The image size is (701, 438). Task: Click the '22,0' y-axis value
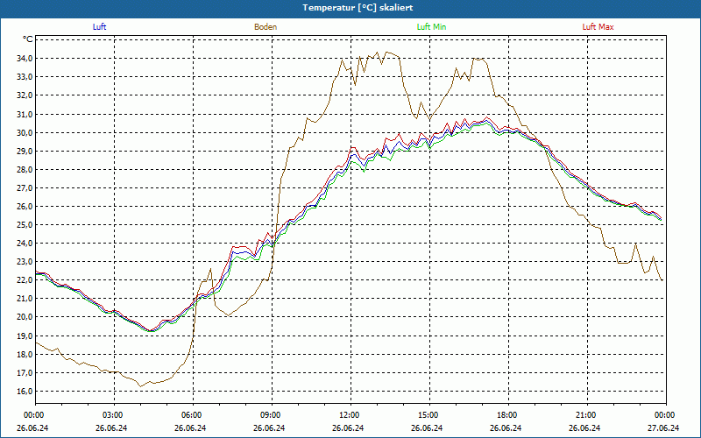tap(25, 280)
